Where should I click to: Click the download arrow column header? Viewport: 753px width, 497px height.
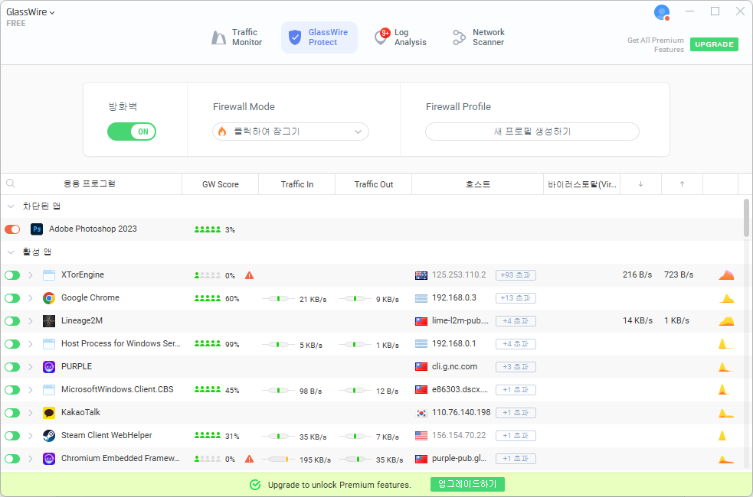pyautogui.click(x=640, y=184)
